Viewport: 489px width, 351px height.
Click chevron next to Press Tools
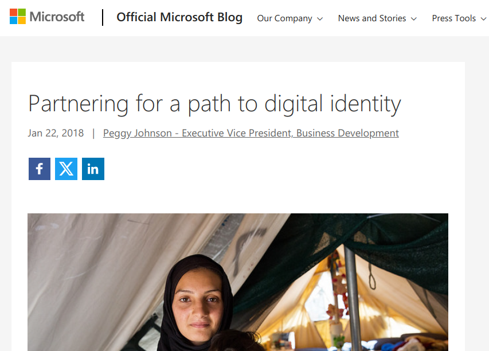click(483, 19)
